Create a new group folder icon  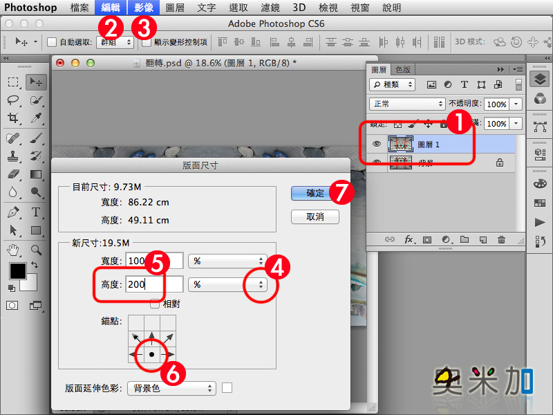tap(465, 239)
